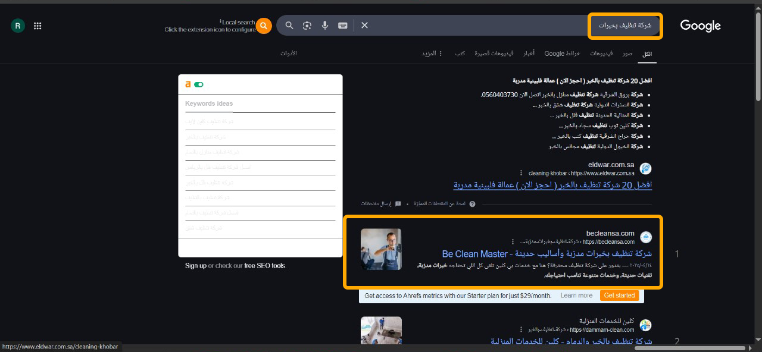The image size is (762, 352).
Task: Switch to the فيديوهات (Videos) tab
Action: (601, 54)
